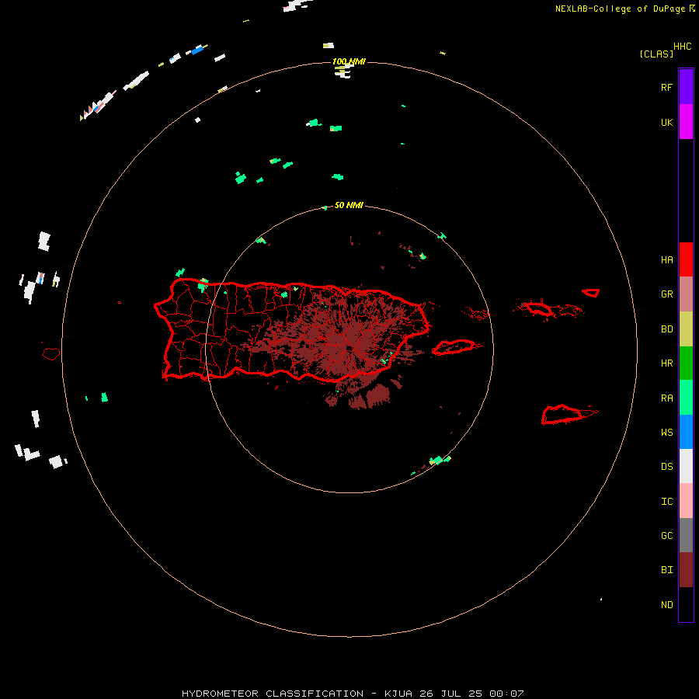Click the HYDROMETEOR CLASSIFICATION title text
699x699 pixels.
pyautogui.click(x=273, y=694)
